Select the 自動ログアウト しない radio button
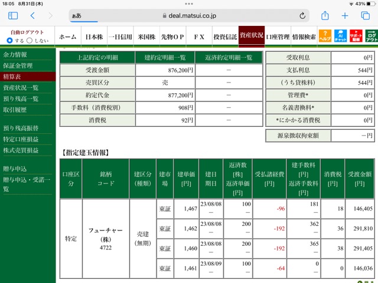The image size is (378, 283). [30, 41]
